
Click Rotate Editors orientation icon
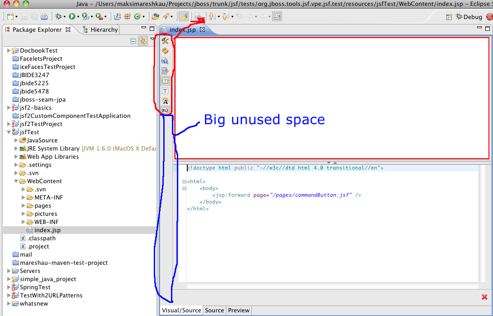165,71
